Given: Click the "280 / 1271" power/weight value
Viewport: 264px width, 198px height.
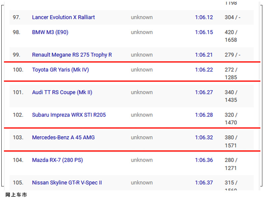Looking at the screenshot, I should [231, 164].
